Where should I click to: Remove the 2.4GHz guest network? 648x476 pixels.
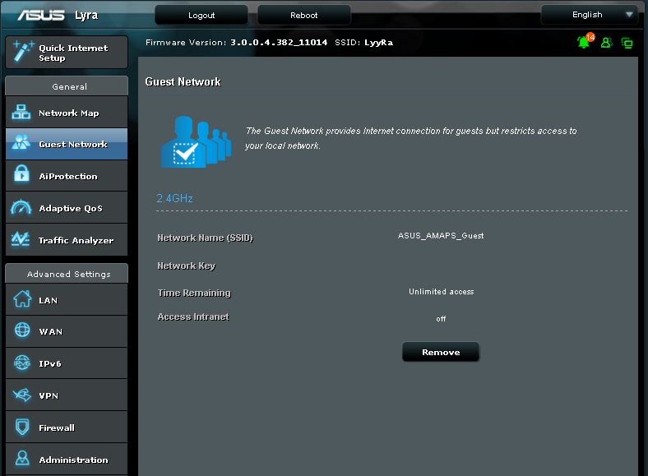tap(440, 352)
